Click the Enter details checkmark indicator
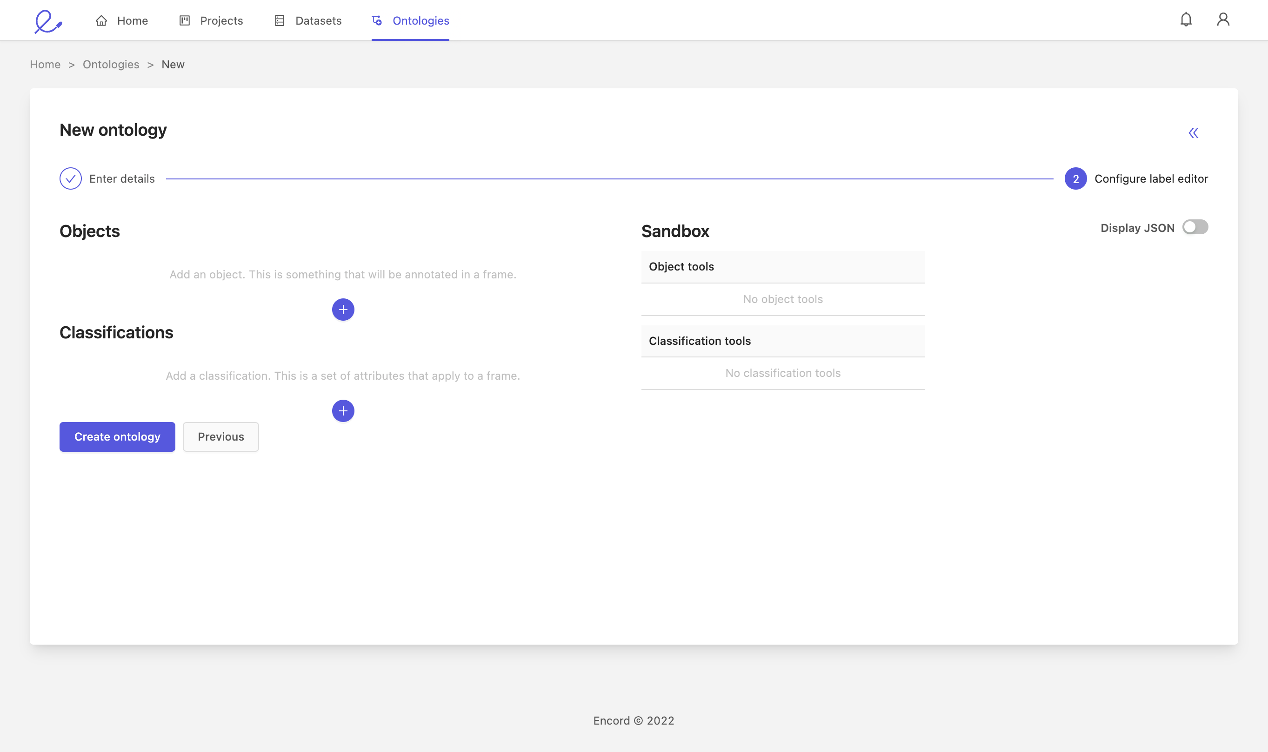This screenshot has height=752, width=1268. pos(70,178)
